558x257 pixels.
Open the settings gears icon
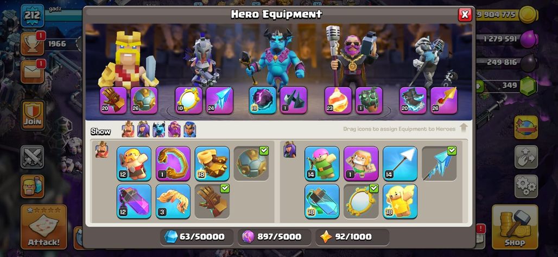526,187
